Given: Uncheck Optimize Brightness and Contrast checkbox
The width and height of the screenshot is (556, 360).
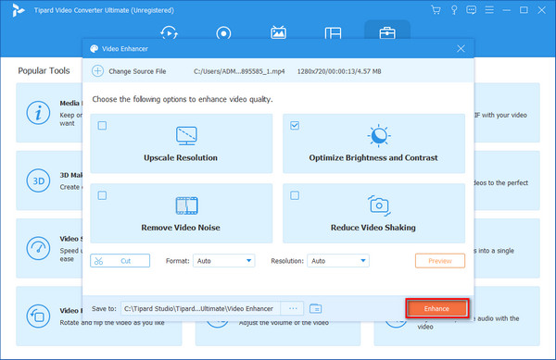Looking at the screenshot, I should (x=295, y=125).
